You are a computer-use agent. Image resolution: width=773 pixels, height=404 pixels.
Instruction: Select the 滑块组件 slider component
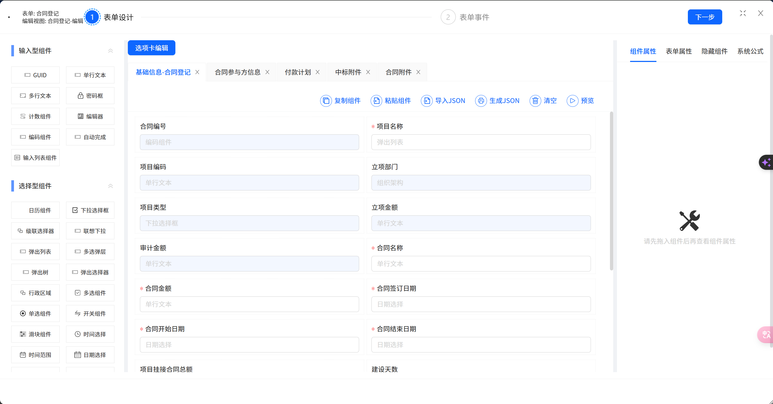[35, 334]
